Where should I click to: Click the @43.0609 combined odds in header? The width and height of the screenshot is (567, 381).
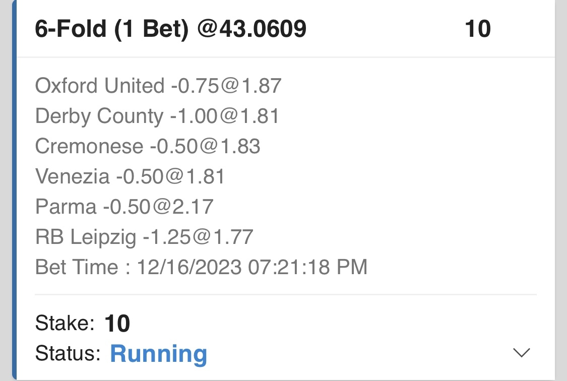point(251,29)
